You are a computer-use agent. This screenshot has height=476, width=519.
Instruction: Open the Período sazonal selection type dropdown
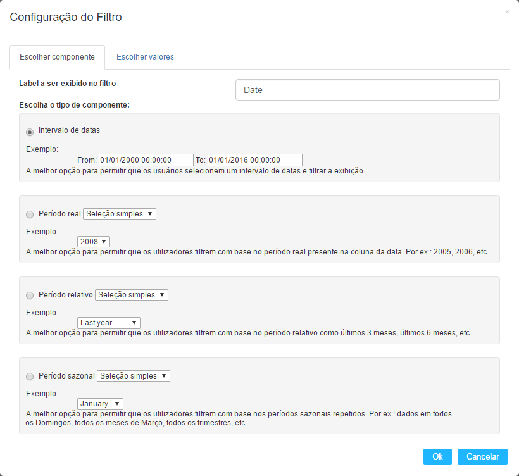134,376
